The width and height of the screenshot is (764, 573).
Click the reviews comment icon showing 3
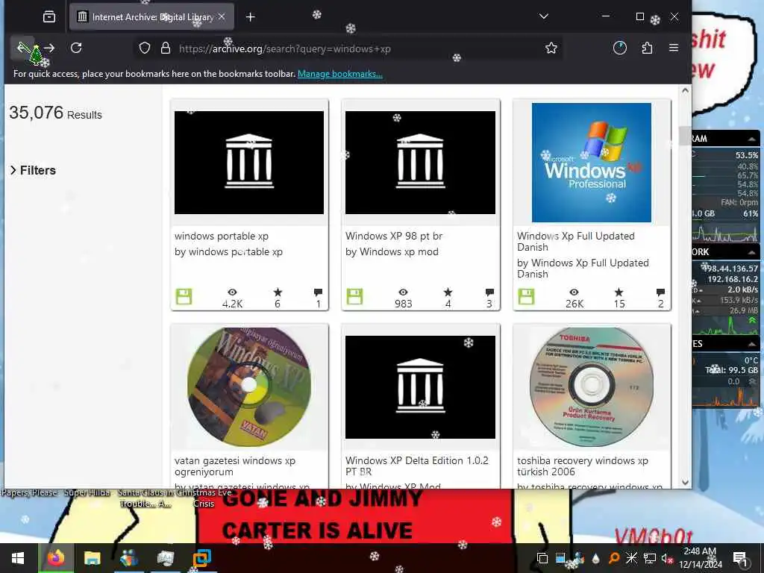click(x=489, y=292)
